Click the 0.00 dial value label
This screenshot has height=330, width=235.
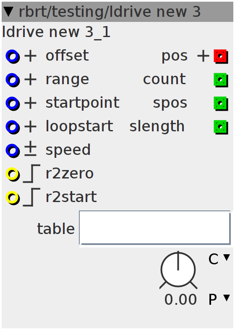tap(180, 300)
